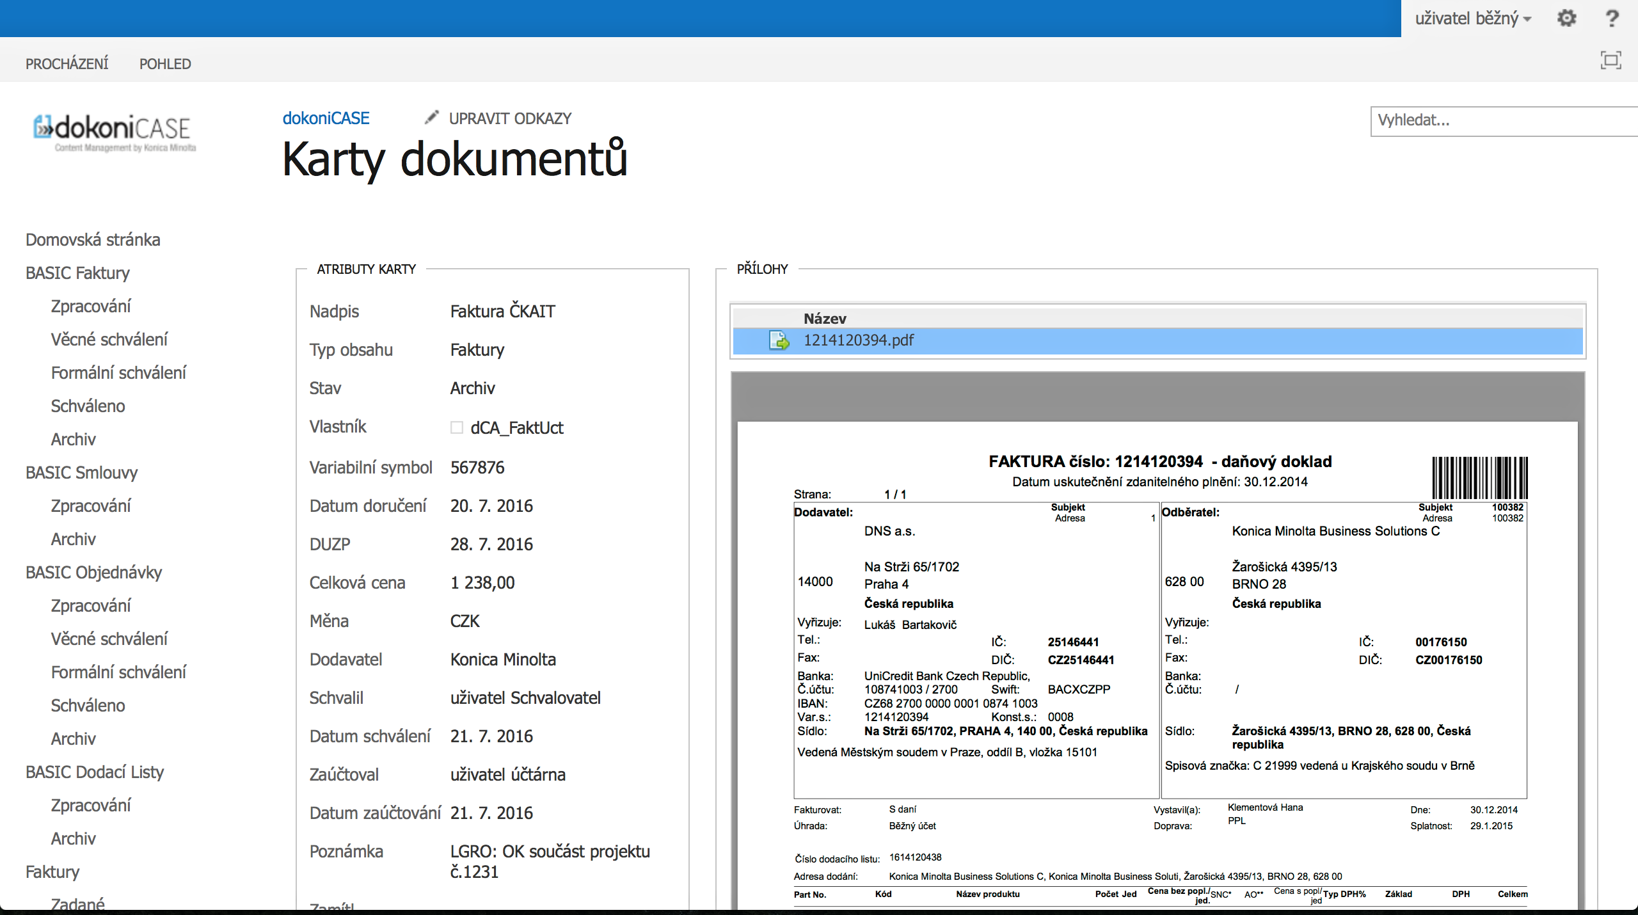Open the PROCHÁZENÍ ribbon tab
Screen dimensions: 1638x915
67,64
